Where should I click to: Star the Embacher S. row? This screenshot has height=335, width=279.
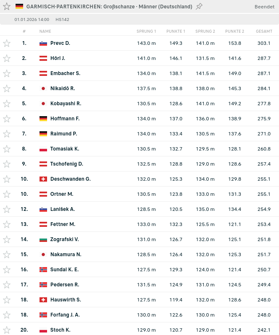(x=7, y=73)
